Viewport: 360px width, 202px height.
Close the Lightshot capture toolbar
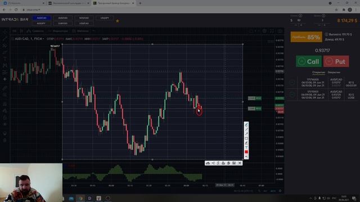[240, 163]
